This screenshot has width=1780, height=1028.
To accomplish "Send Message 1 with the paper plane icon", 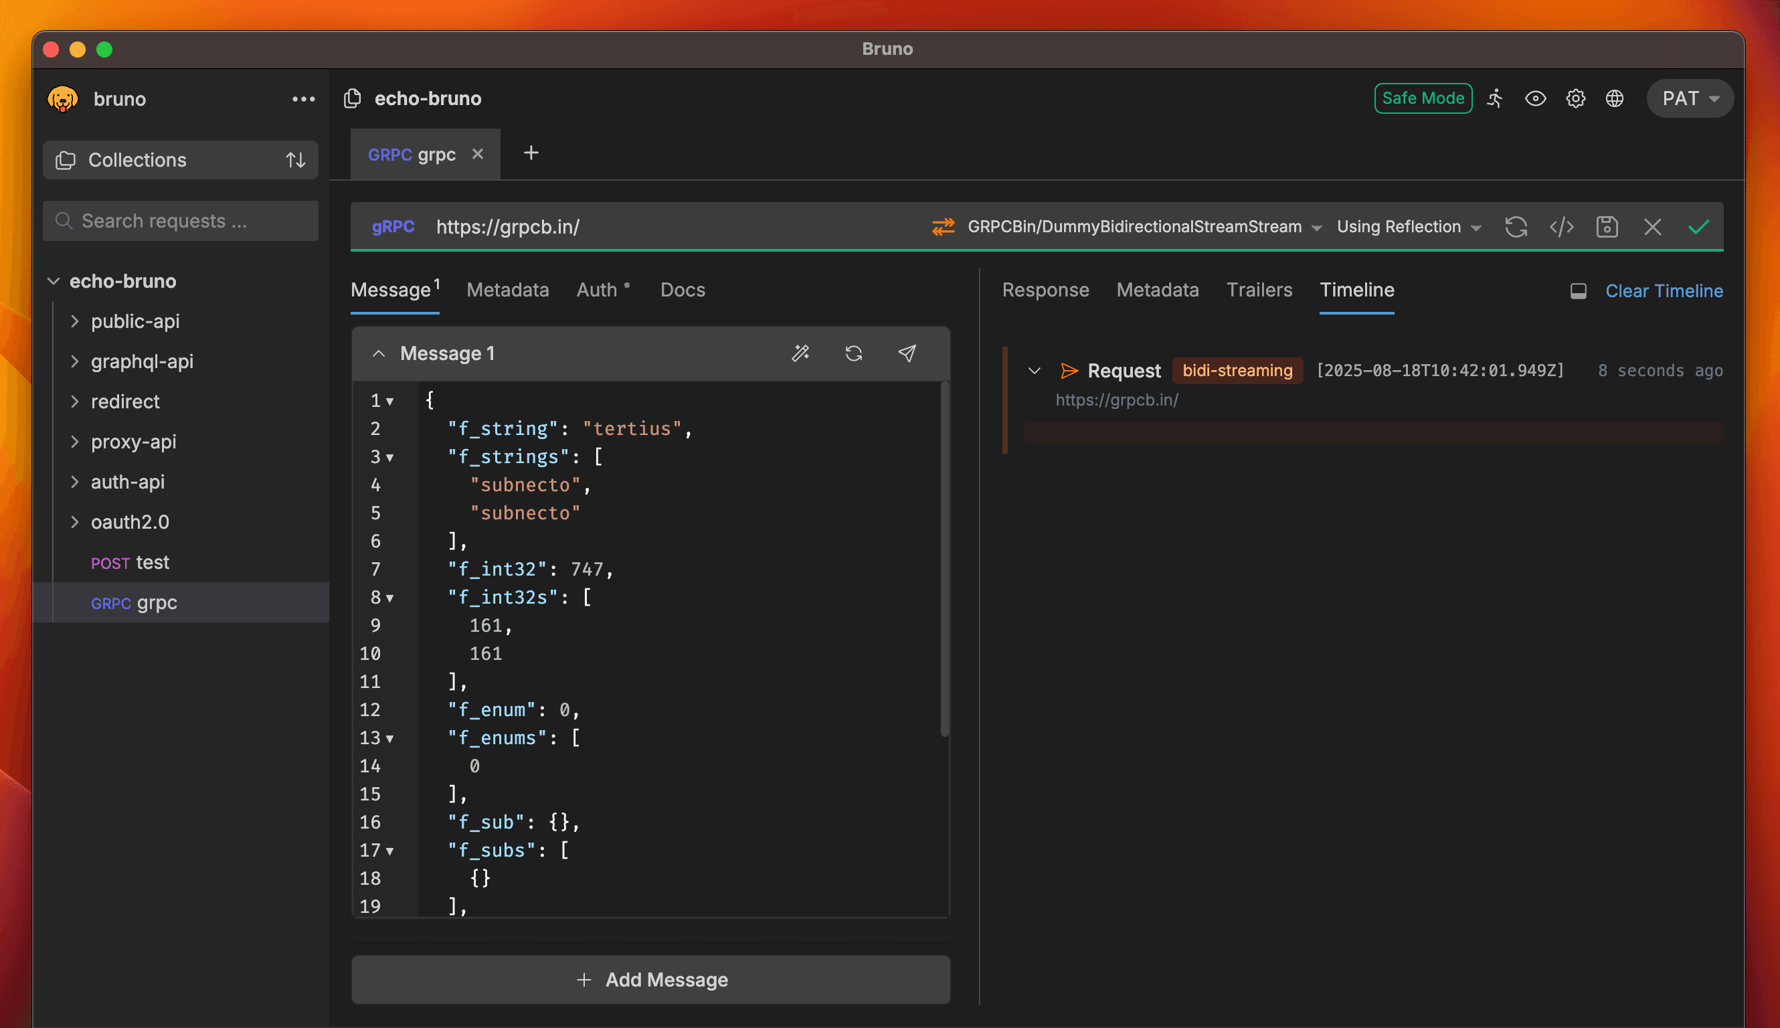I will [907, 353].
